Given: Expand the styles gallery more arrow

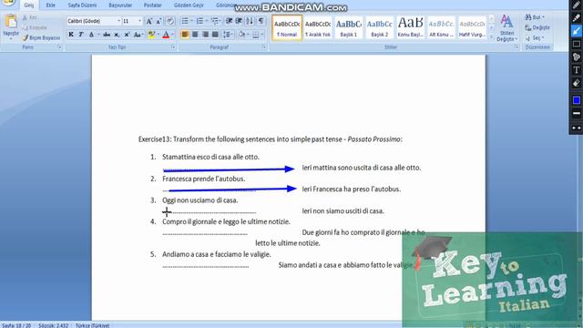Looking at the screenshot, I should click(x=492, y=37).
